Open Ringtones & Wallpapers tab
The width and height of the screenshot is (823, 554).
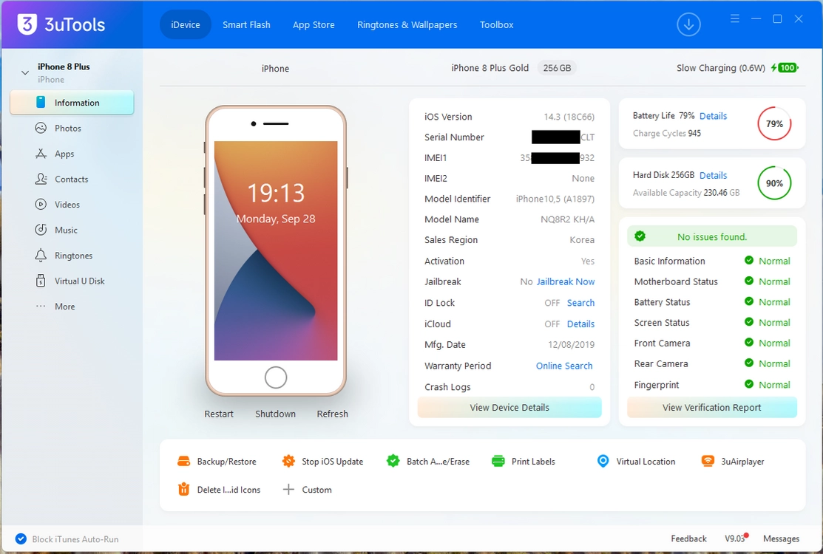click(x=407, y=24)
